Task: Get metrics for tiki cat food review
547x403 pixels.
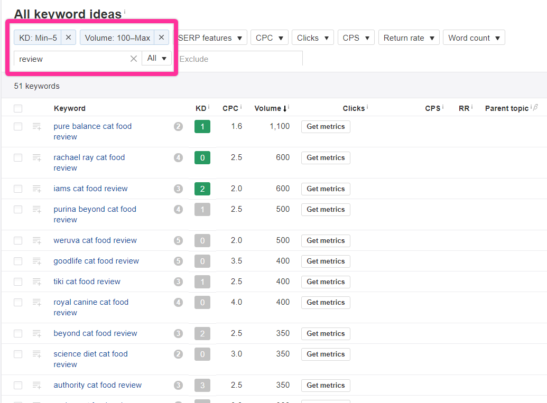Action: click(x=326, y=282)
